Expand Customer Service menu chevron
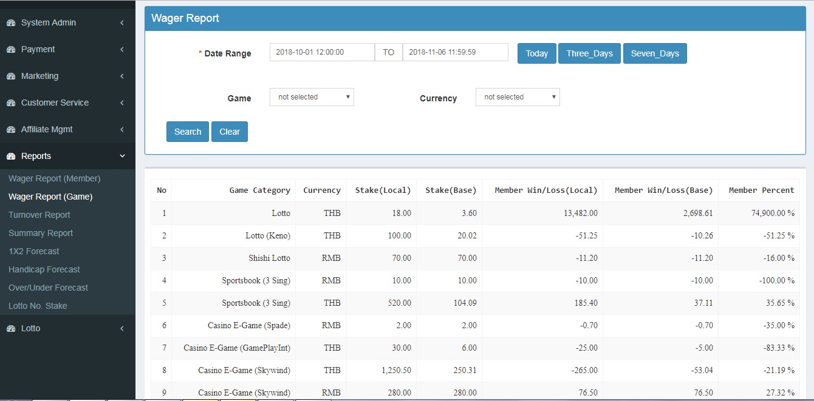 coord(122,103)
